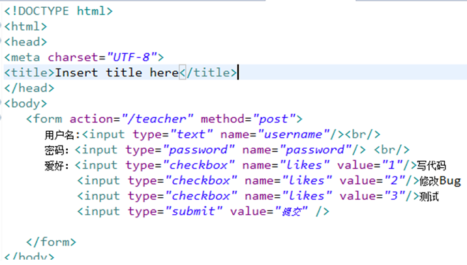The height and width of the screenshot is (265, 467).
Task: Click the closing </form> tag
Action: tap(52, 242)
